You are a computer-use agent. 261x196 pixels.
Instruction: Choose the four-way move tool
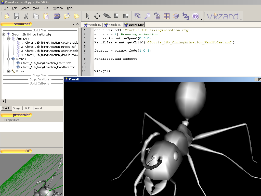click(x=97, y=16)
